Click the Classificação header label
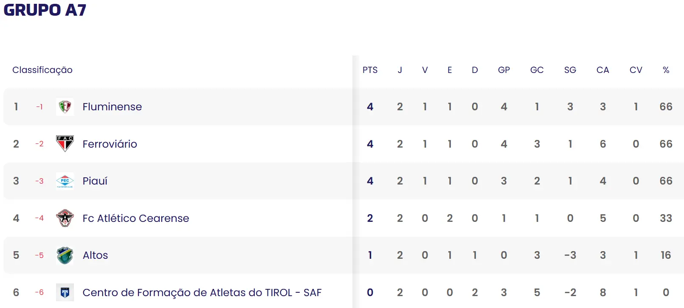This screenshot has width=684, height=308. tap(42, 70)
